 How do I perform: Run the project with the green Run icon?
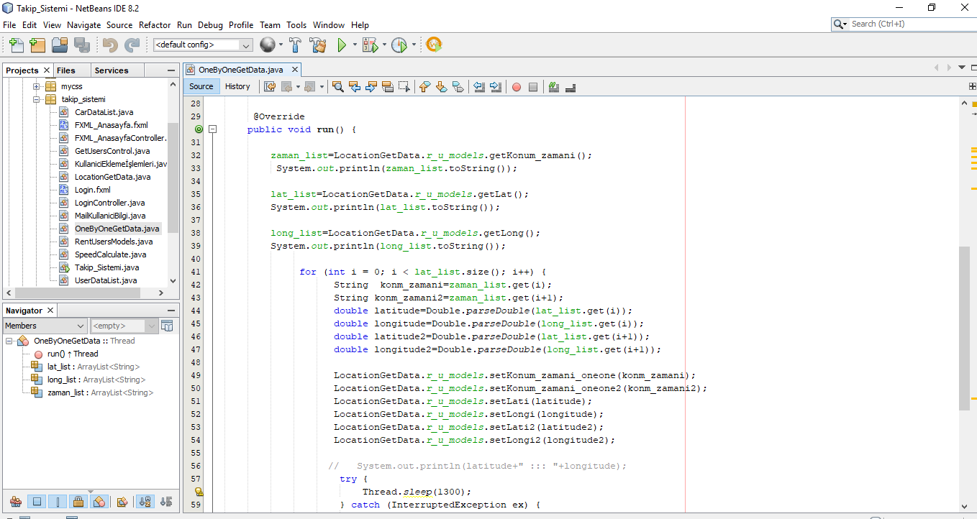[342, 45]
